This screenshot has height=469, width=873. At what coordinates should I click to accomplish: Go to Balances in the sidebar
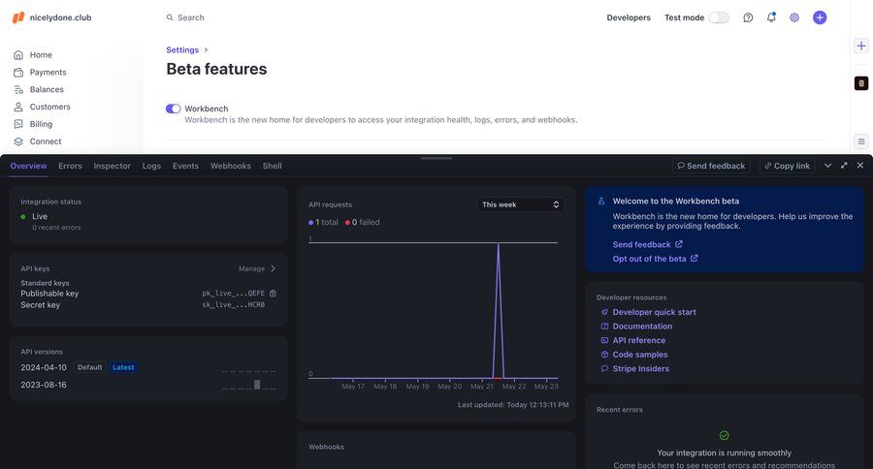pyautogui.click(x=47, y=89)
